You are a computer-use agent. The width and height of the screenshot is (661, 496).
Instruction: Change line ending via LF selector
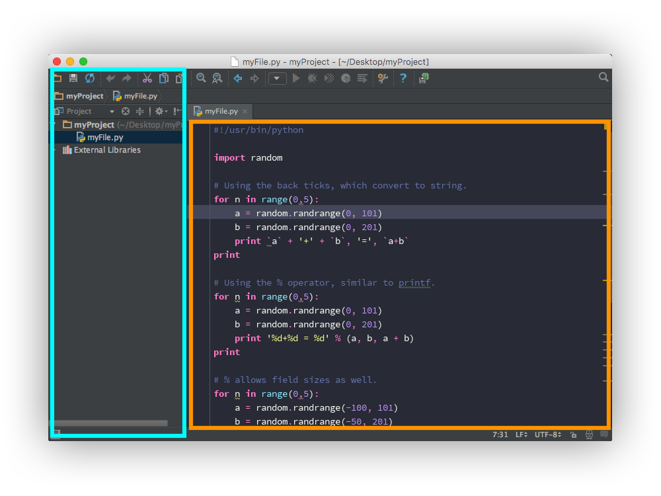click(x=522, y=434)
